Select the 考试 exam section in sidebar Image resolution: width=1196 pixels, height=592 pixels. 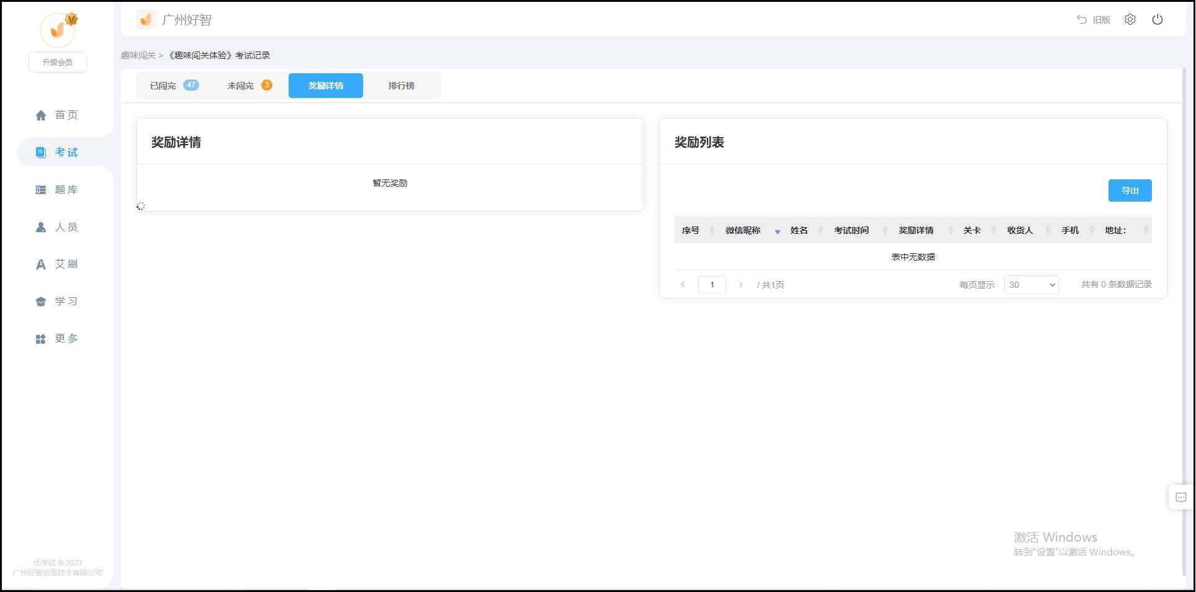pyautogui.click(x=65, y=152)
